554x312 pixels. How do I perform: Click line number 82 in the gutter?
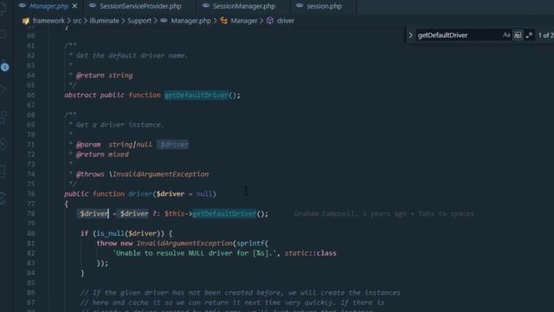tap(31, 253)
